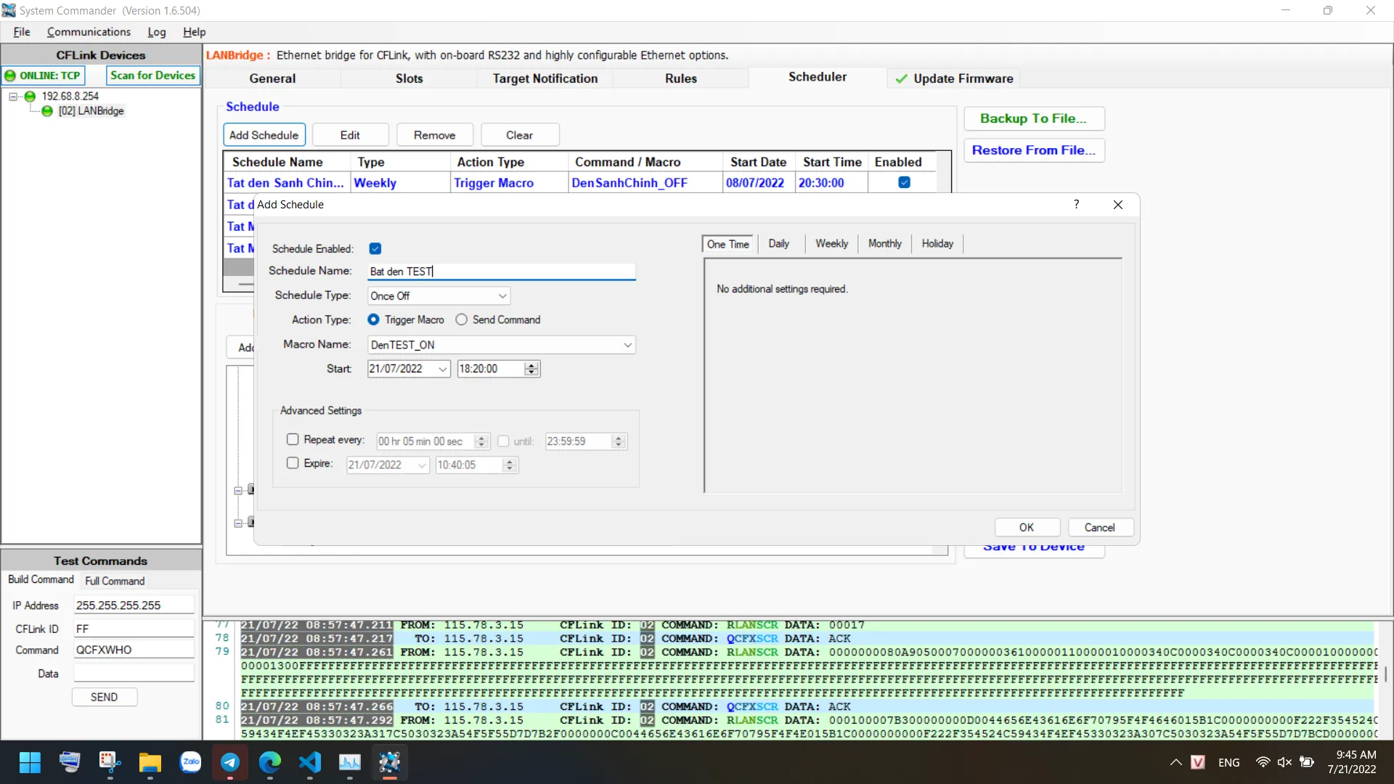This screenshot has width=1394, height=784.
Task: Open Visual Studio Code from taskbar
Action: [310, 762]
